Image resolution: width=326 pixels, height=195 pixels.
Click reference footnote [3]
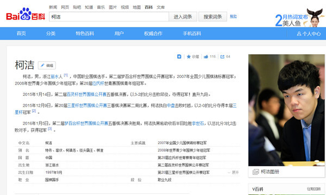pyautogui.click(x=49, y=129)
